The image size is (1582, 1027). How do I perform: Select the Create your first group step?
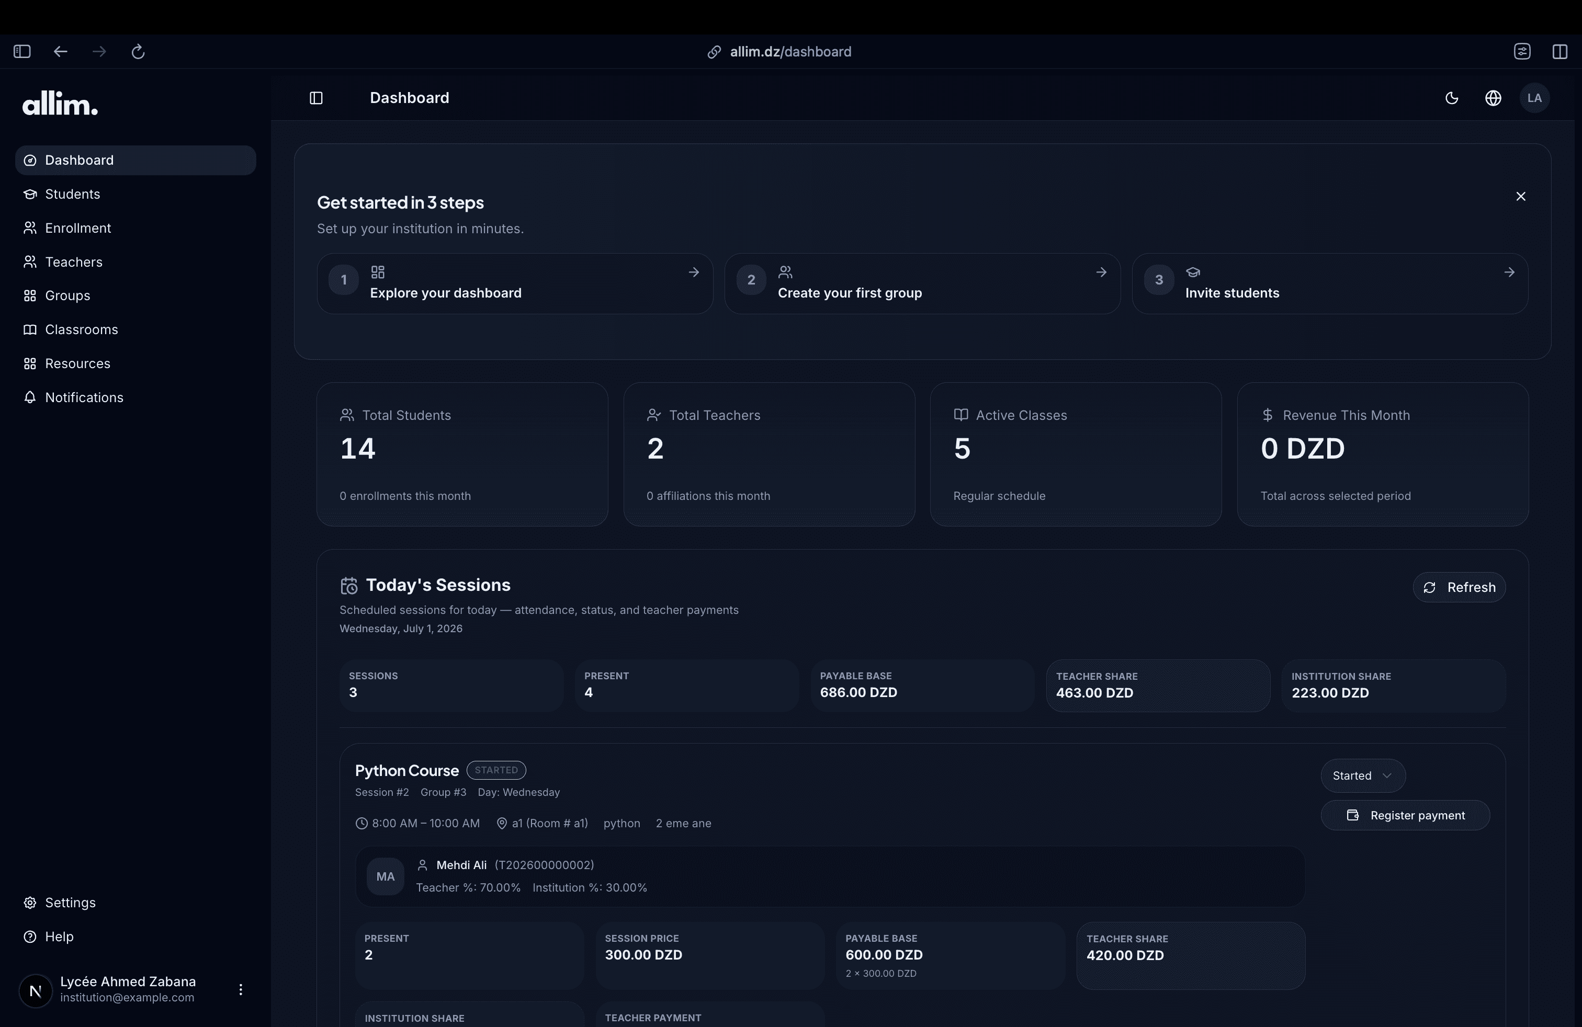[x=922, y=283]
